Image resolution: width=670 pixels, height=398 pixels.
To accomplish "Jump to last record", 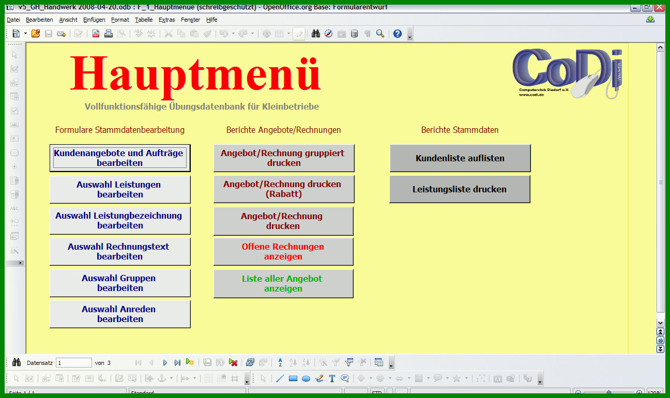I will [177, 363].
